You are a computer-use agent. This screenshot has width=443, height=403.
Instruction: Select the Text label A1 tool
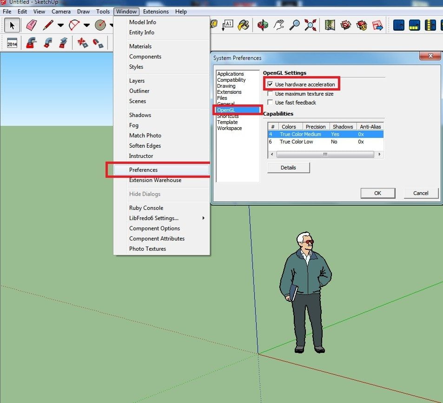tap(227, 25)
